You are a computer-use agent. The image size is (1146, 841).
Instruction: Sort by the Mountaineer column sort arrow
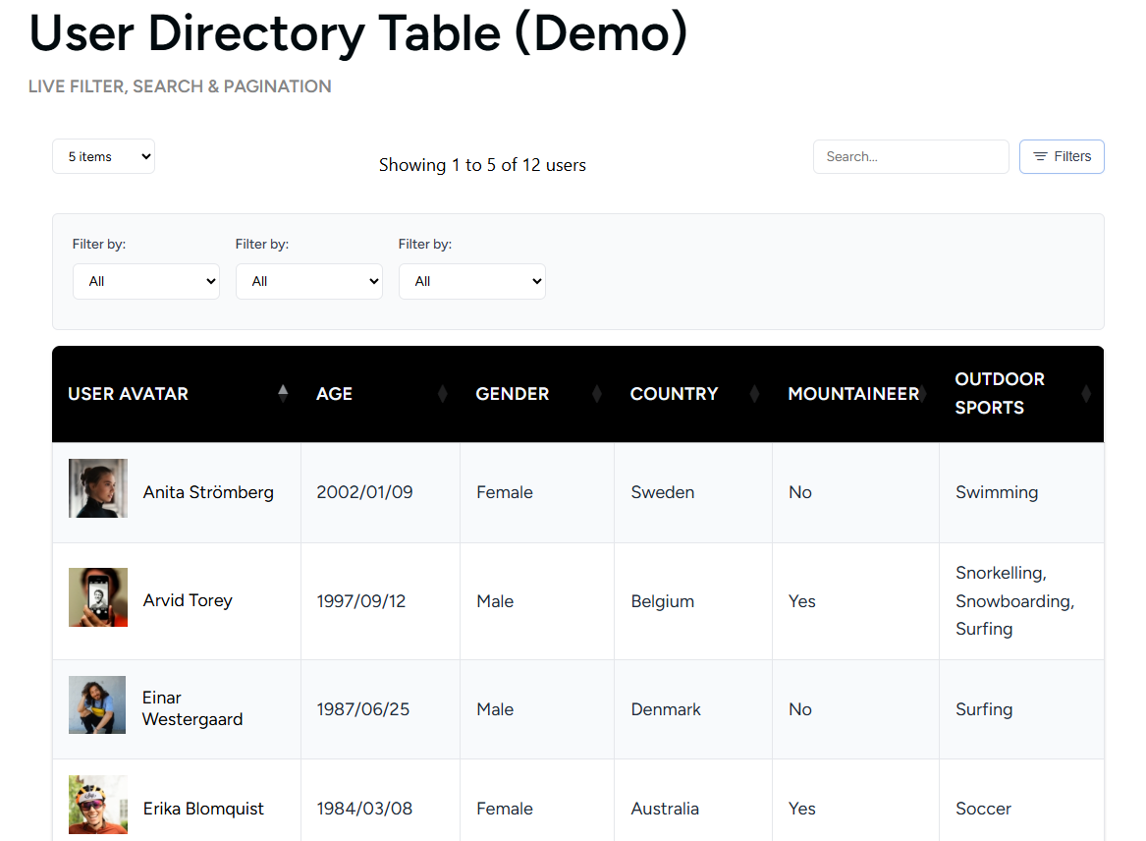pos(924,393)
